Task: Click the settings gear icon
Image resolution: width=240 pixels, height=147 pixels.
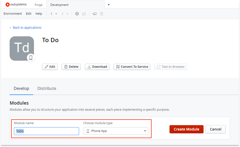Action: (x=77, y=14)
